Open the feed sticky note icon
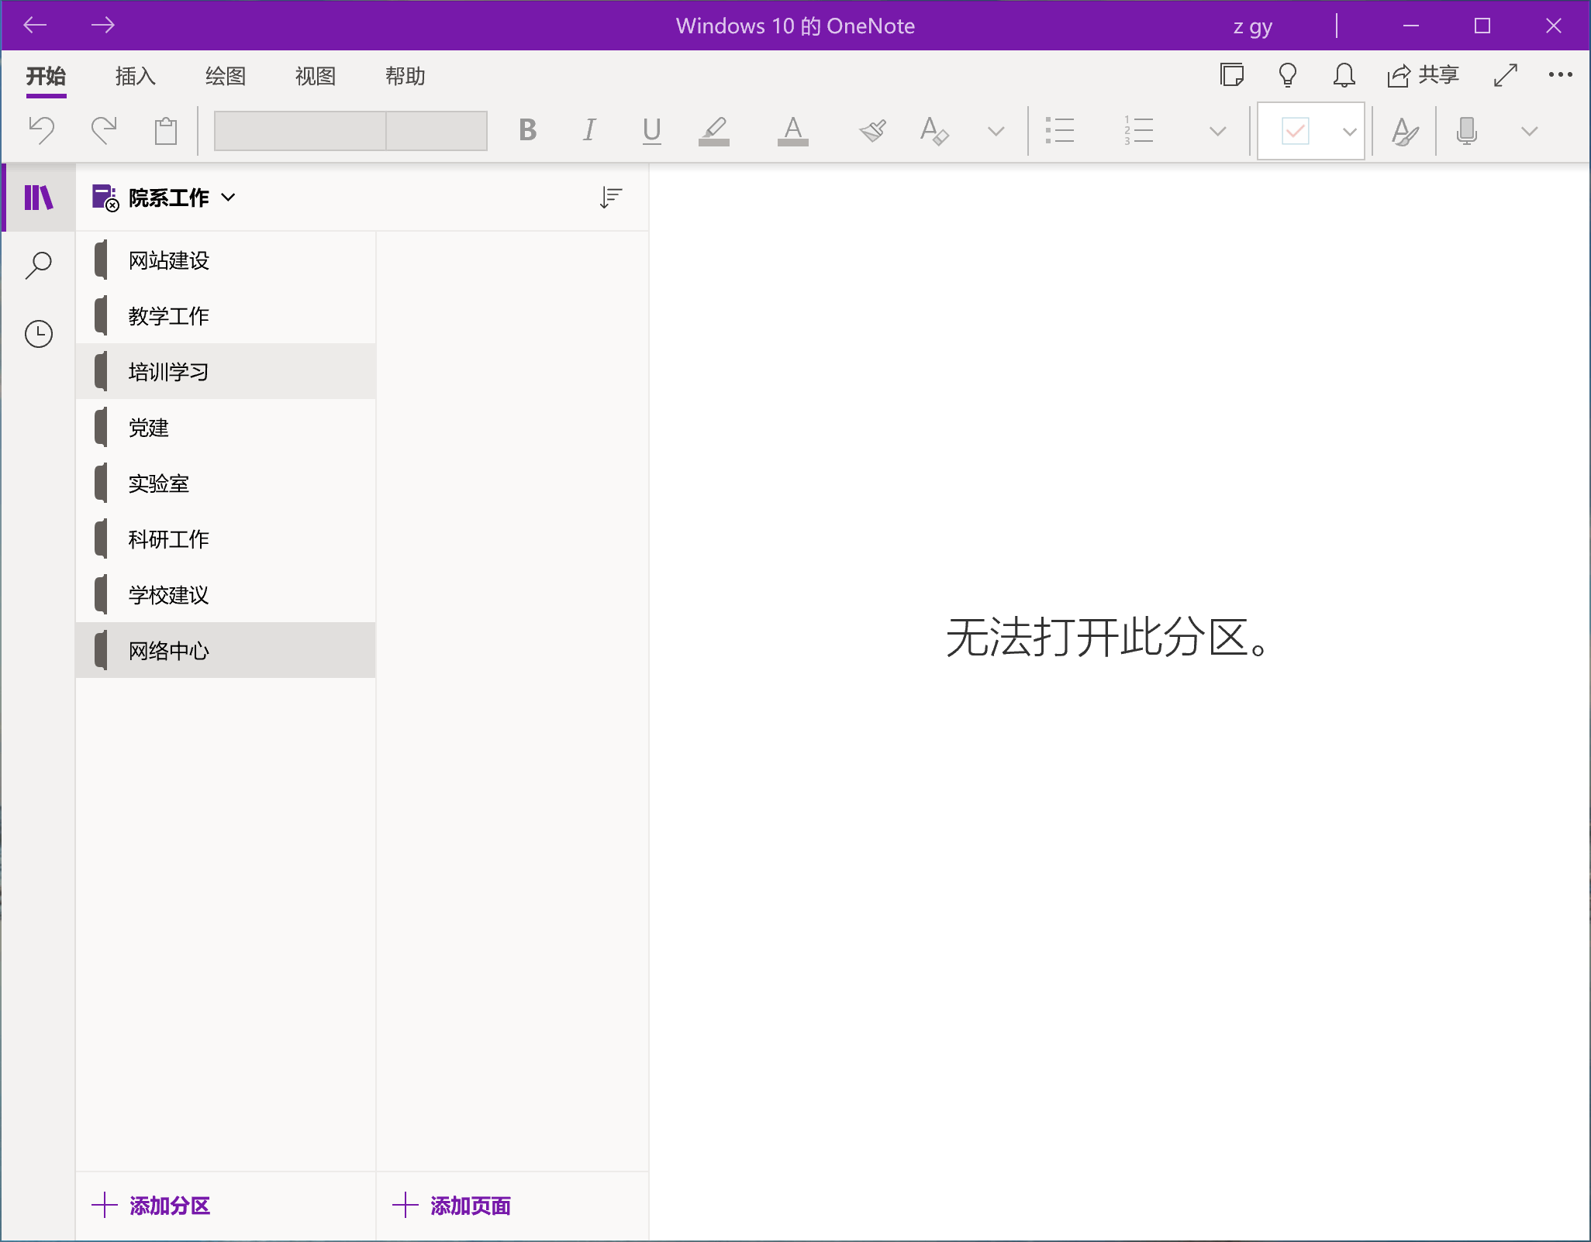Screen dimensions: 1591x1242 coord(1232,75)
